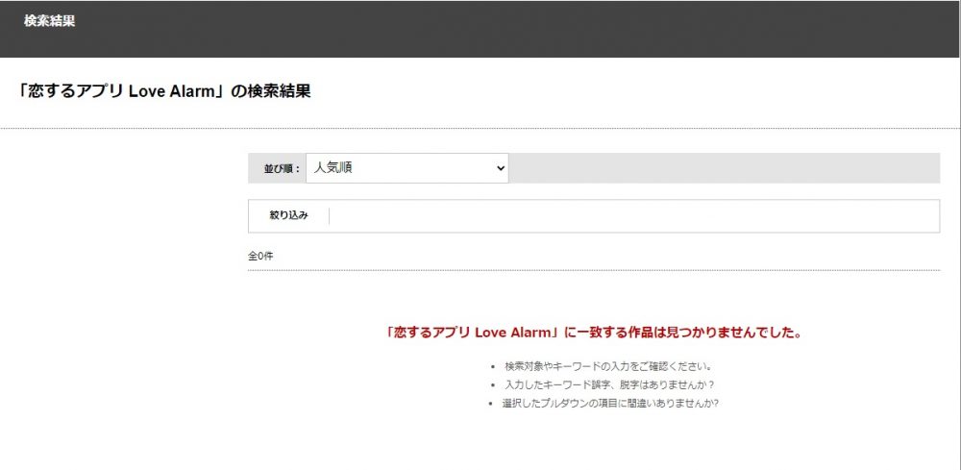
Task: Click the tip 選択したプルダウンの項目に間違いありませんか
Action: point(610,404)
